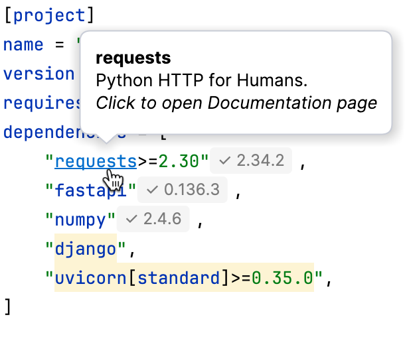Click the 0.35.0 version constraint of uvicorn
This screenshot has height=337, width=405.
(x=282, y=278)
